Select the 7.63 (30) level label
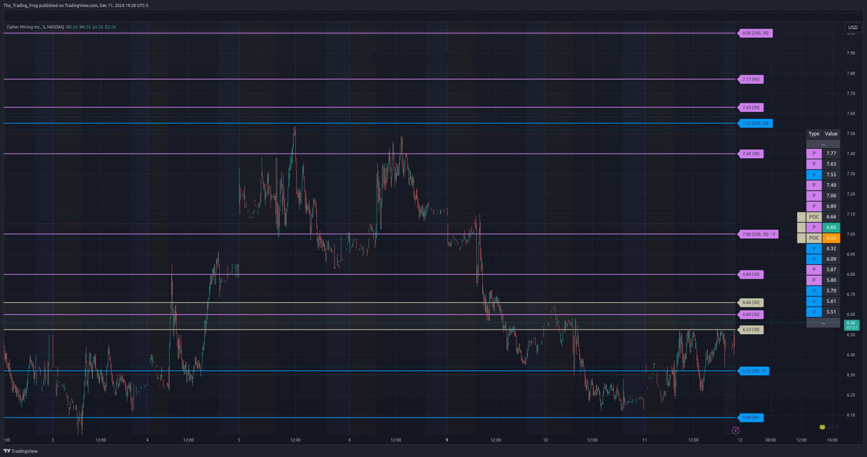867x457 pixels. tap(751, 108)
